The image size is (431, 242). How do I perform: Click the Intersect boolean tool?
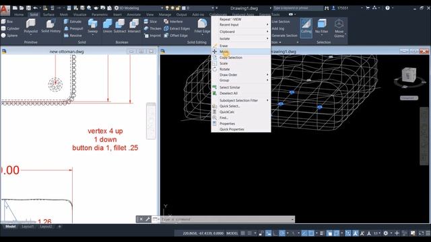pos(134,26)
